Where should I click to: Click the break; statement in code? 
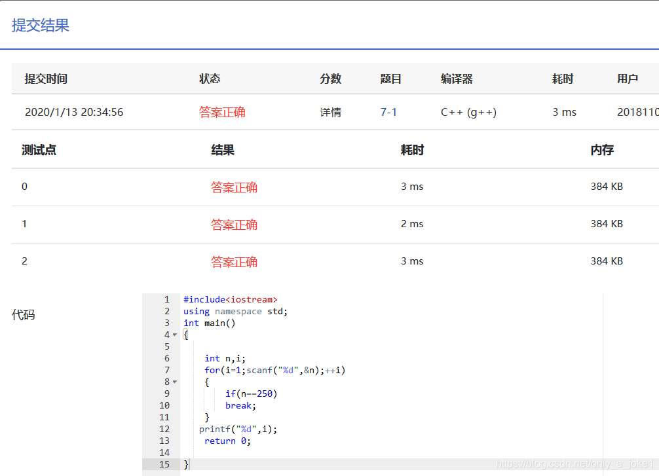pyautogui.click(x=240, y=405)
